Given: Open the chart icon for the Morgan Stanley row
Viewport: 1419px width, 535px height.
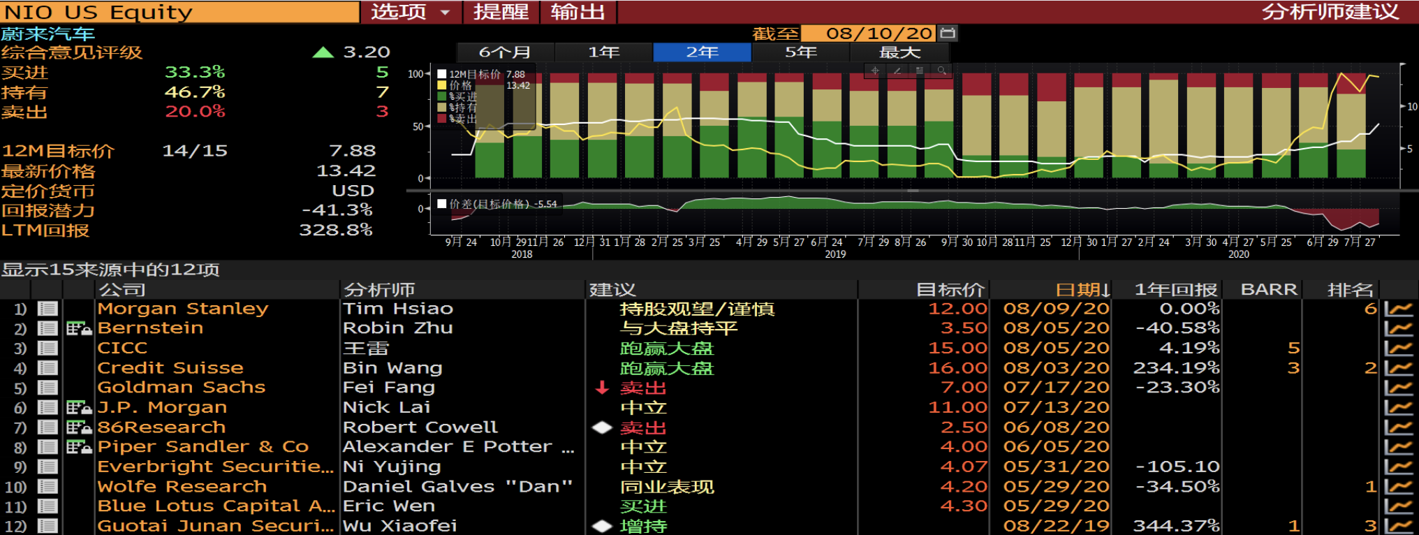Looking at the screenshot, I should (1399, 308).
